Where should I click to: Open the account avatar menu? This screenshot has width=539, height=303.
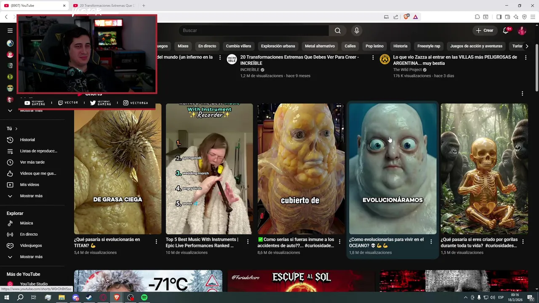coord(522,30)
